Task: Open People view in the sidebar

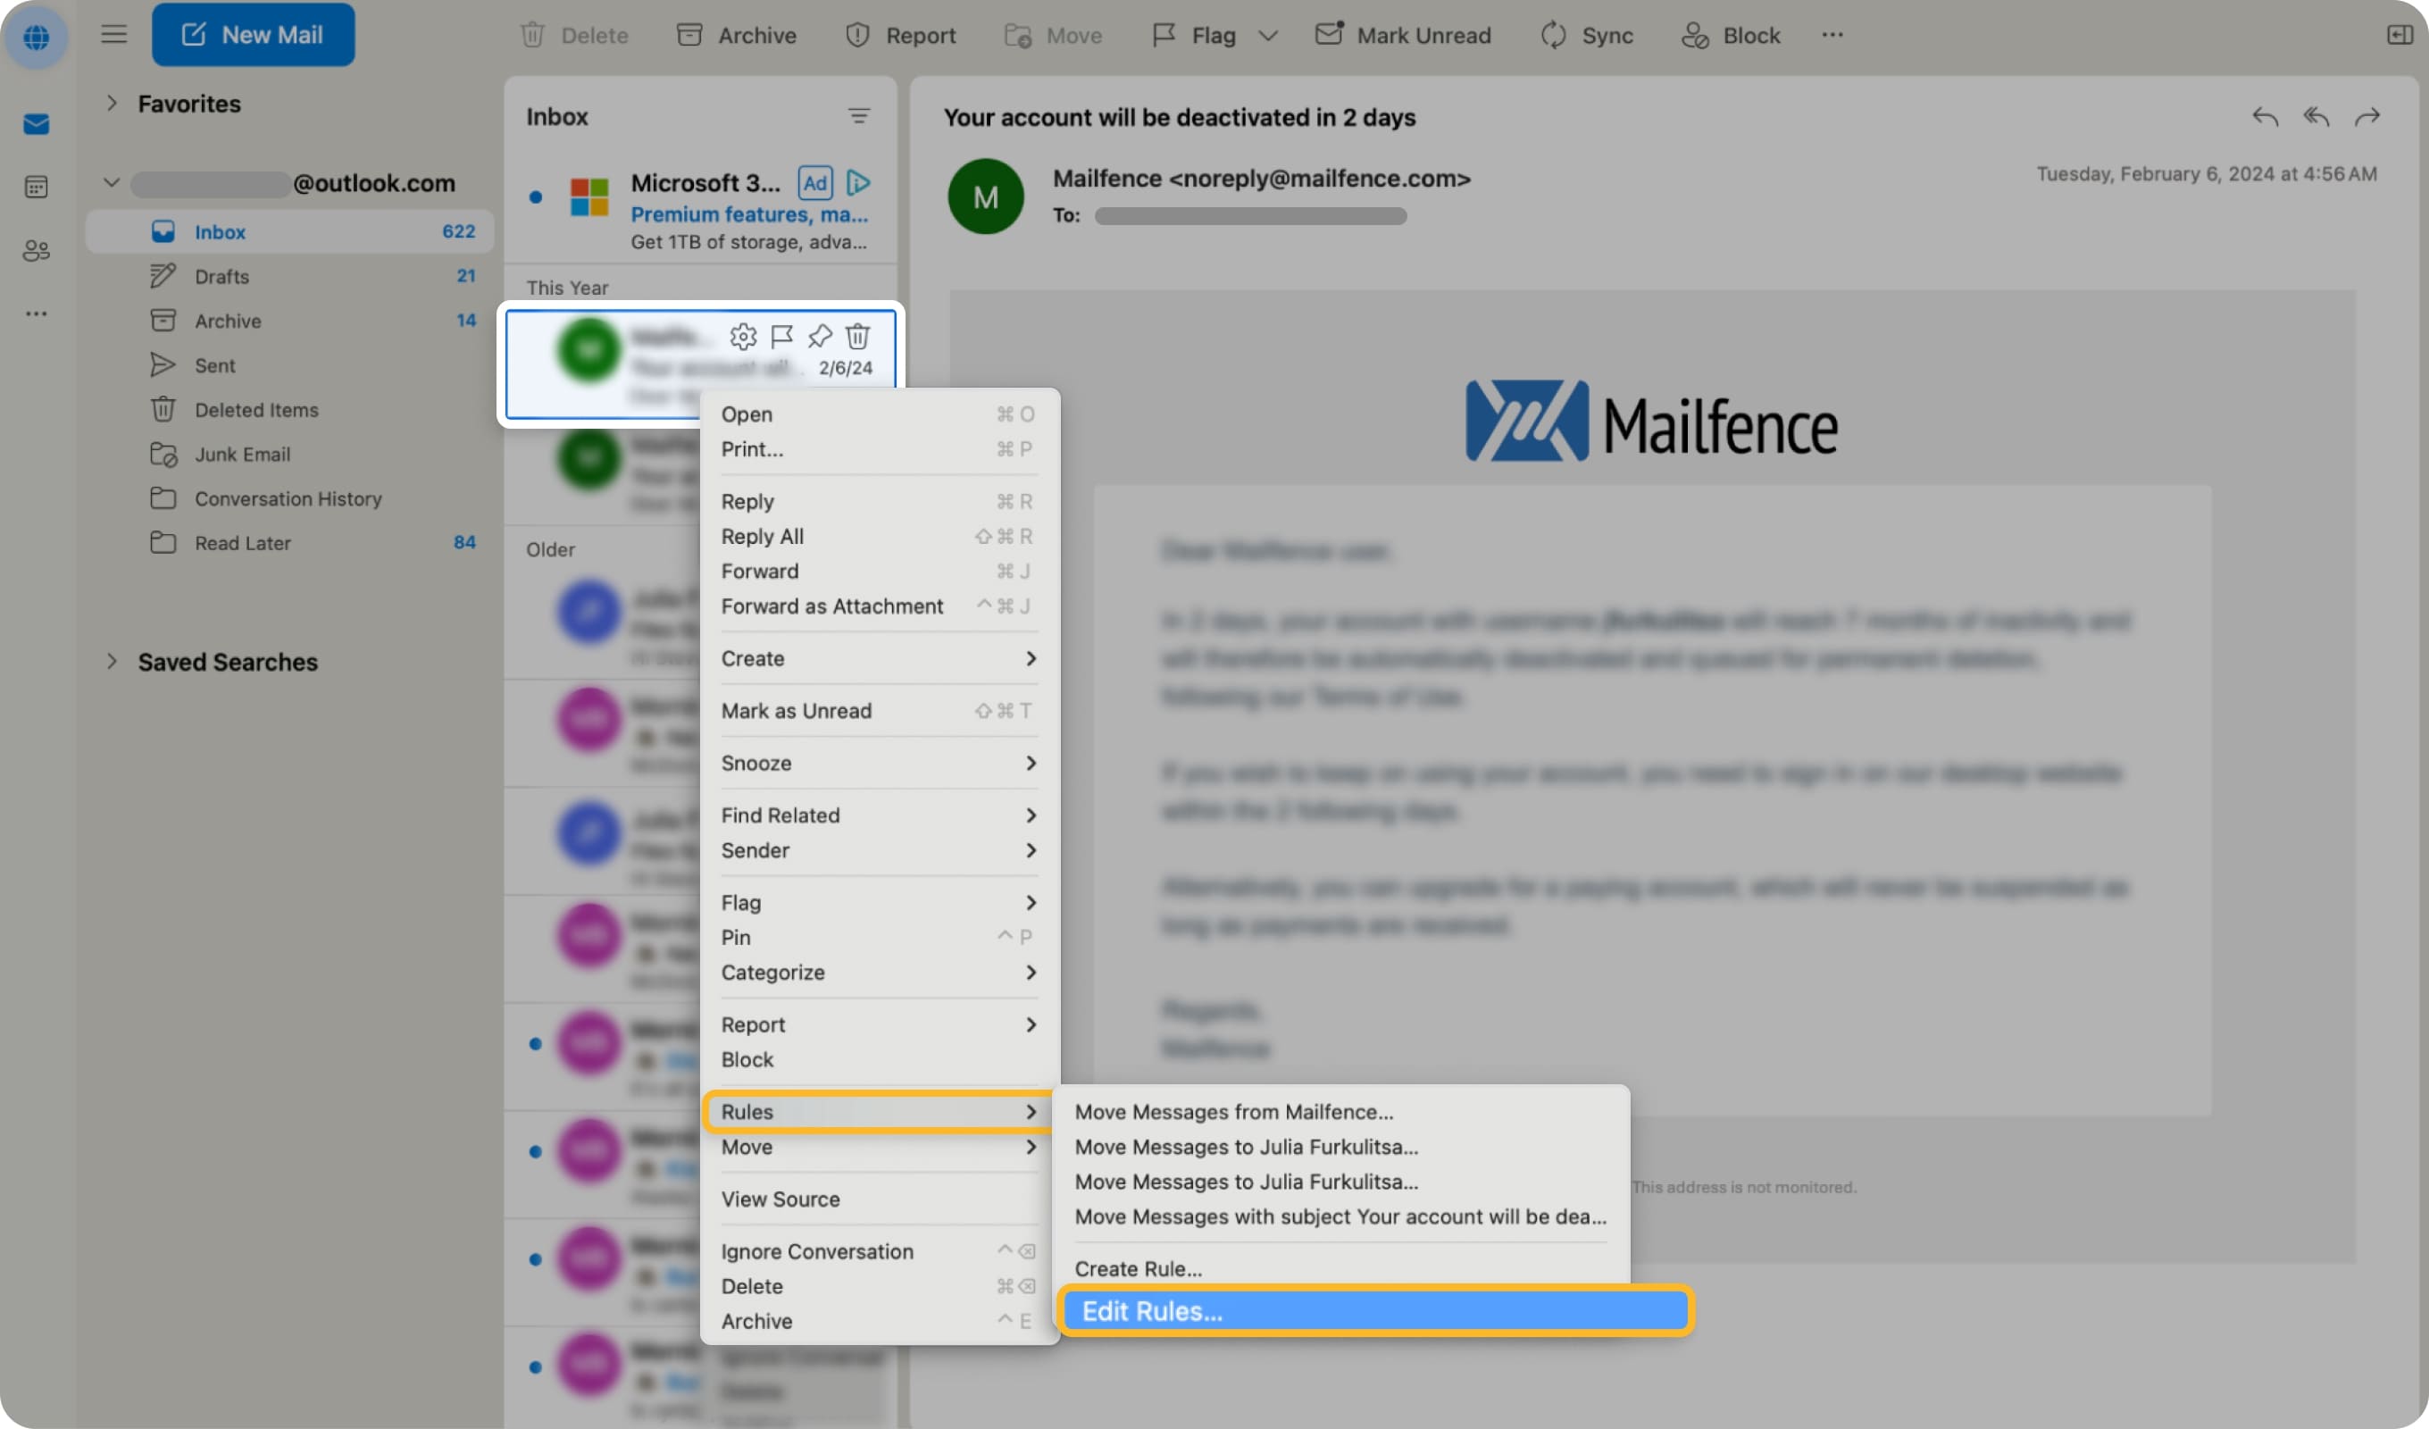Action: pyautogui.click(x=36, y=251)
